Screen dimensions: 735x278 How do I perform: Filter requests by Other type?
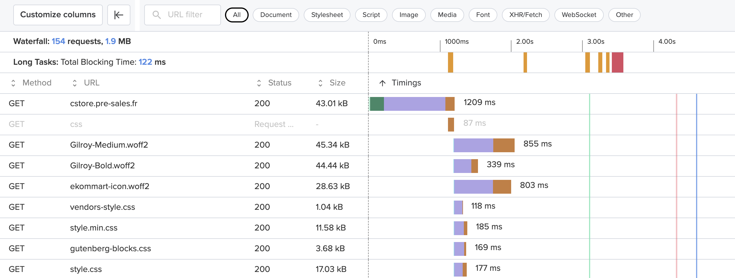coord(625,15)
